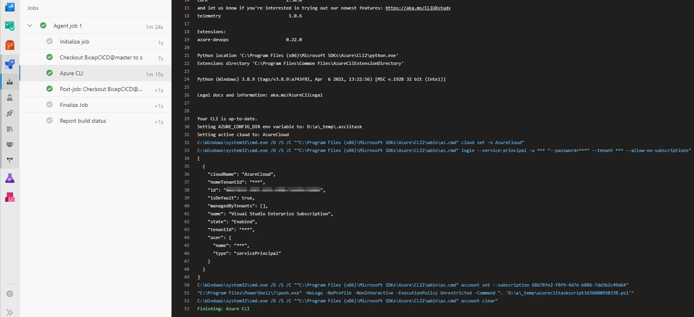Open Boards from the sidebar
The width and height of the screenshot is (694, 317).
click(10, 25)
